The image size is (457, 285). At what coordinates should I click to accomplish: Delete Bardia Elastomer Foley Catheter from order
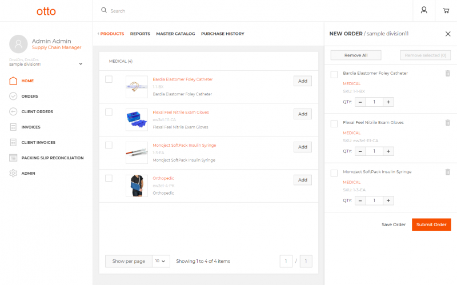[x=448, y=73]
